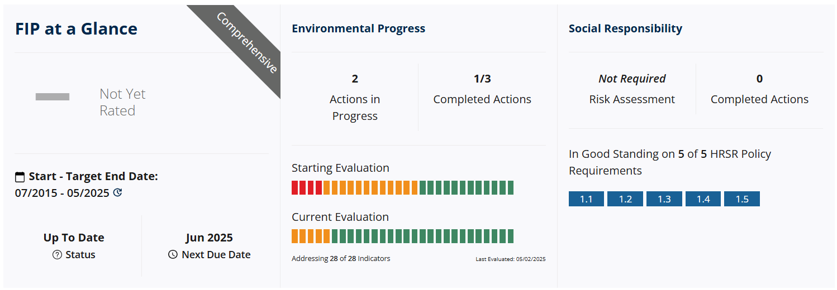The width and height of the screenshot is (837, 290).
Task: Click last green block in Current Evaluation bar
Action: (x=510, y=236)
